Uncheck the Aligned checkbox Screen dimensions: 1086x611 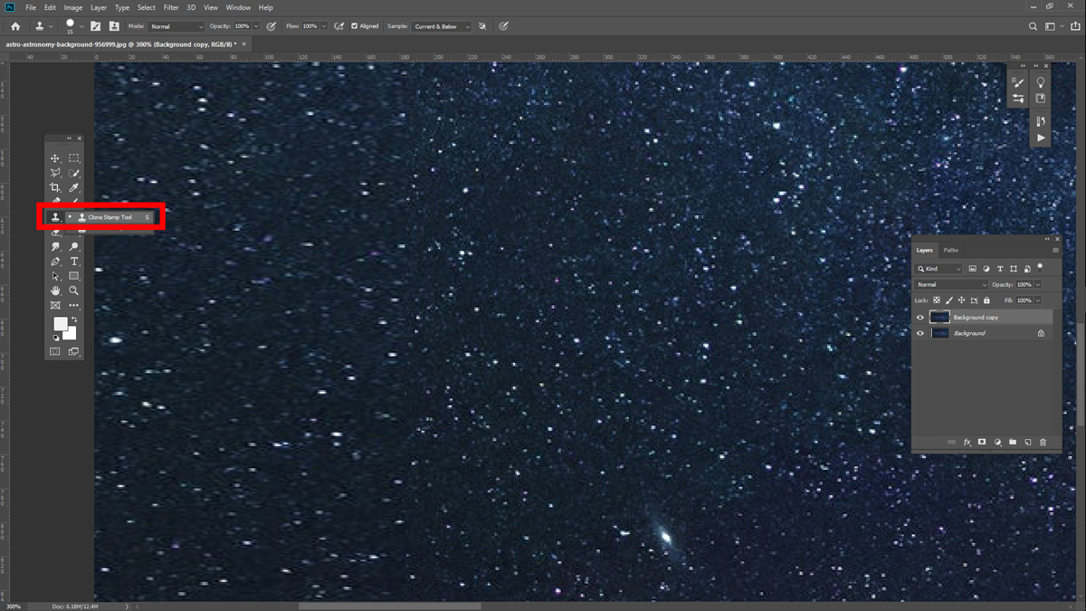[355, 26]
